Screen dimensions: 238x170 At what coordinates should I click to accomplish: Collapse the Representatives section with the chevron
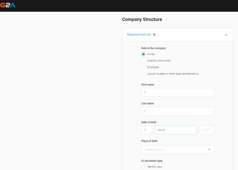tap(226, 35)
